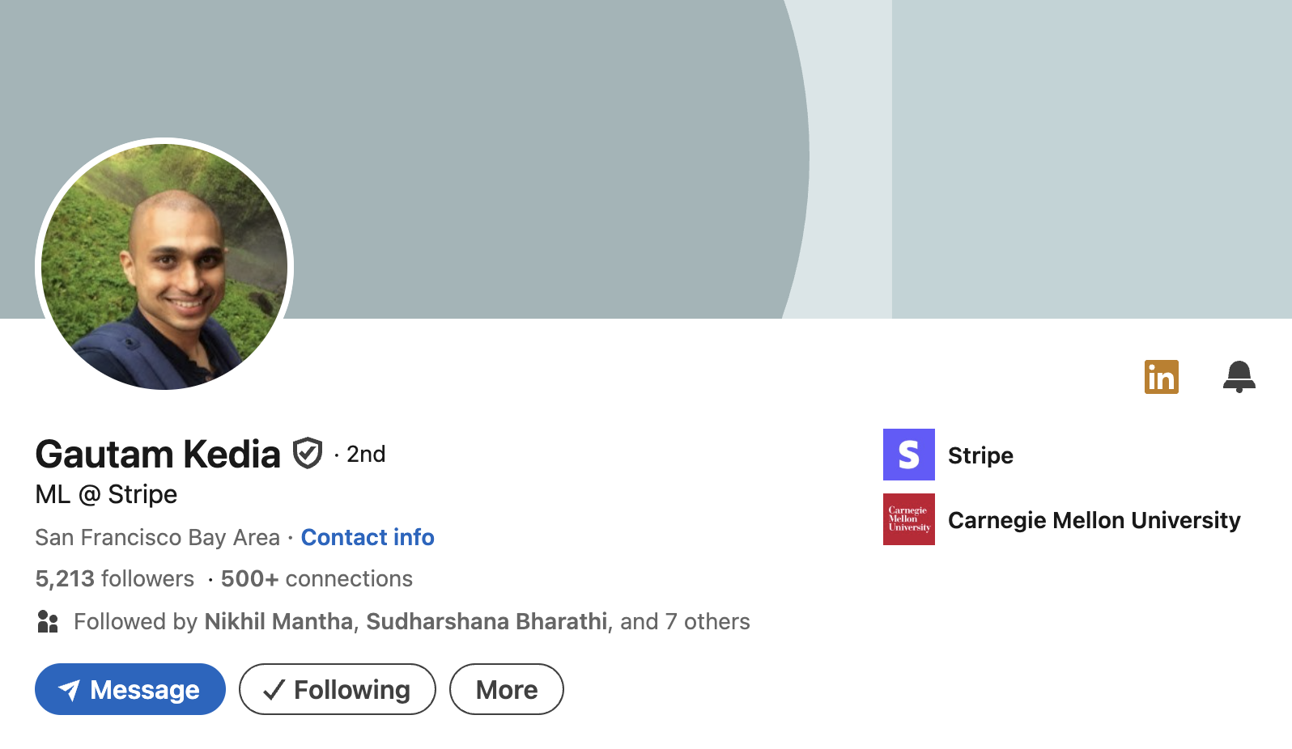Open Carnegie Mellon University page
Image resolution: width=1292 pixels, height=749 pixels.
[1094, 519]
